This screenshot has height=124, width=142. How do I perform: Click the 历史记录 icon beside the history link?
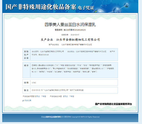click(x=23, y=101)
